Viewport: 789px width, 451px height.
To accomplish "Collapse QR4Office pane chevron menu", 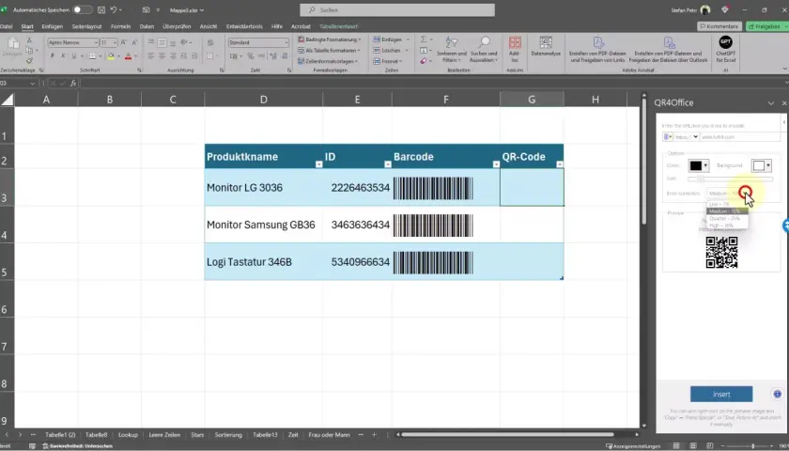I will pyautogui.click(x=770, y=102).
